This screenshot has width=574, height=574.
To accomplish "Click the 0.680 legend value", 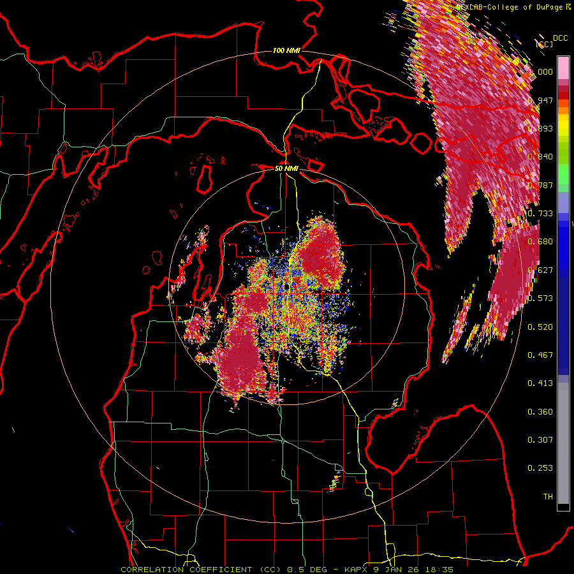I will (540, 242).
